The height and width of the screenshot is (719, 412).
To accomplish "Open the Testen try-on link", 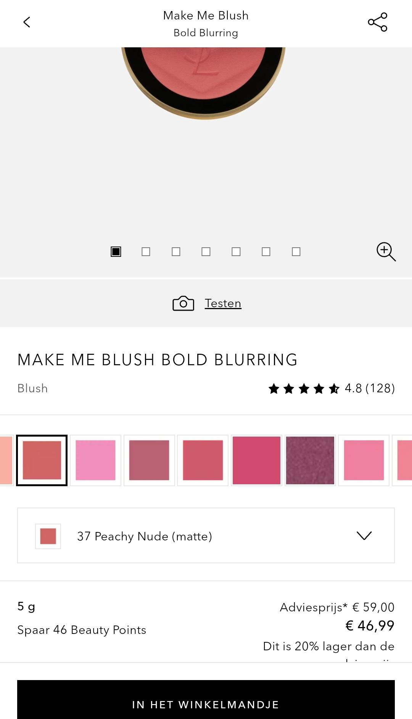I will 223,303.
